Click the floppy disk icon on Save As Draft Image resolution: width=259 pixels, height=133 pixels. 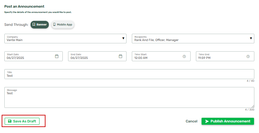tap(10, 121)
